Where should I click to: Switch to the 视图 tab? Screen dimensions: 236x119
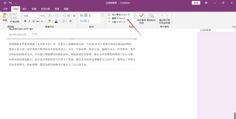pos(66,9)
